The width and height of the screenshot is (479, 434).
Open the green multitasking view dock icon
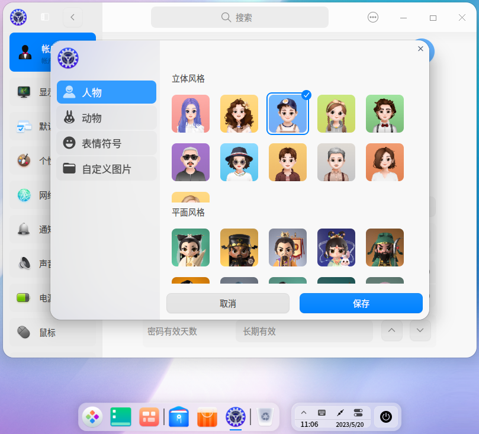click(121, 417)
